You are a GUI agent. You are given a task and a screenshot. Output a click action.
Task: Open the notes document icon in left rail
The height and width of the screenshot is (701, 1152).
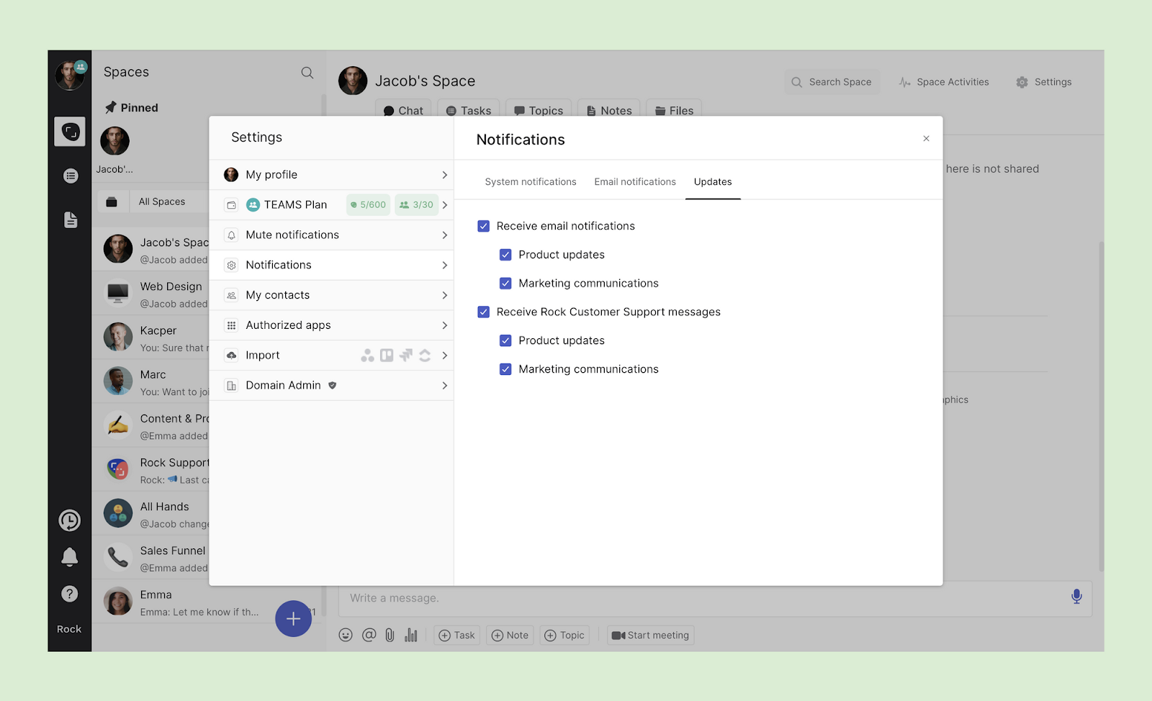pyautogui.click(x=71, y=220)
